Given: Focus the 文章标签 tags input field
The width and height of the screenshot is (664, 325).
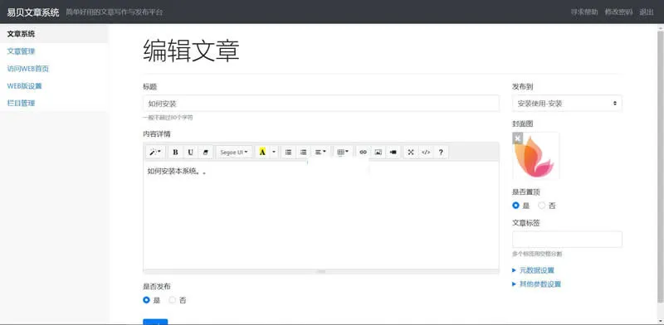Looking at the screenshot, I should coord(567,240).
